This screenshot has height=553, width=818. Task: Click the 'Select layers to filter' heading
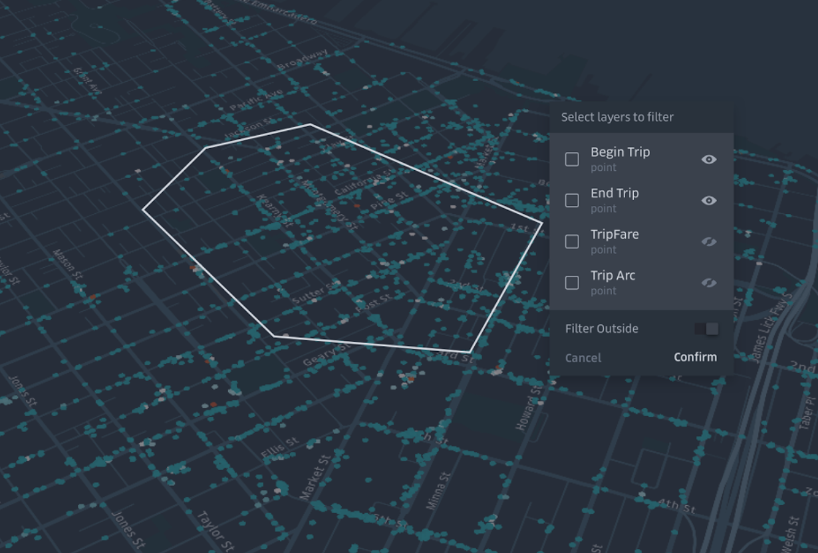617,117
